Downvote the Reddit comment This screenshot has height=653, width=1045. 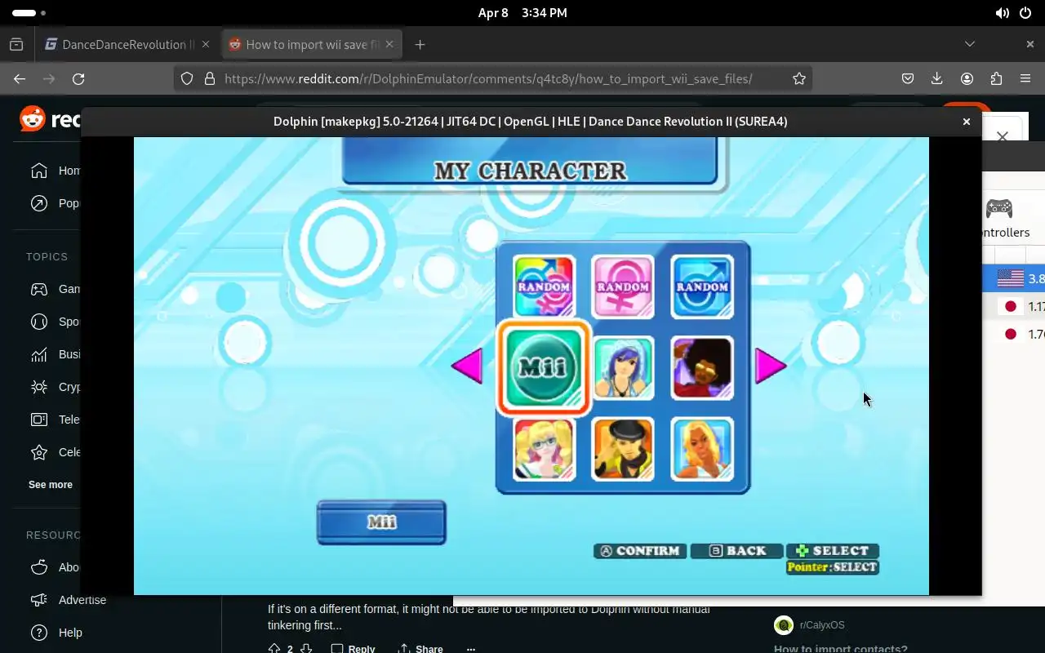click(x=306, y=649)
